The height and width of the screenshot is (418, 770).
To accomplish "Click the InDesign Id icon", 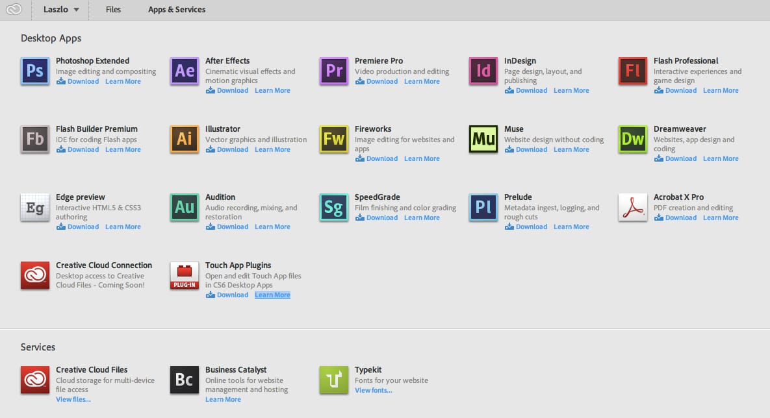I will click(483, 71).
